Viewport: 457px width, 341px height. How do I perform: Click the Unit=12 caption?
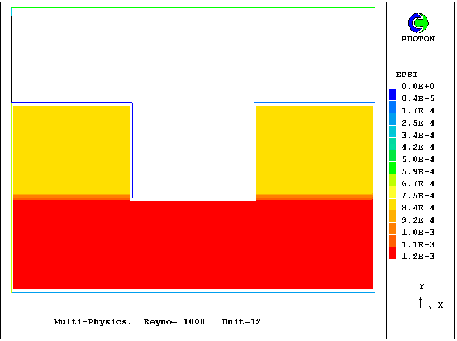pyautogui.click(x=241, y=322)
